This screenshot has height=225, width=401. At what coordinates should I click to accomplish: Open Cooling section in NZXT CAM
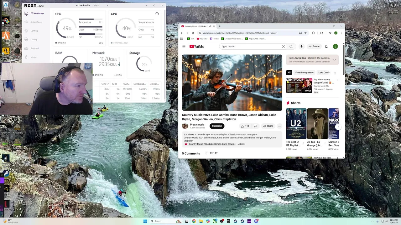[x=31, y=40]
